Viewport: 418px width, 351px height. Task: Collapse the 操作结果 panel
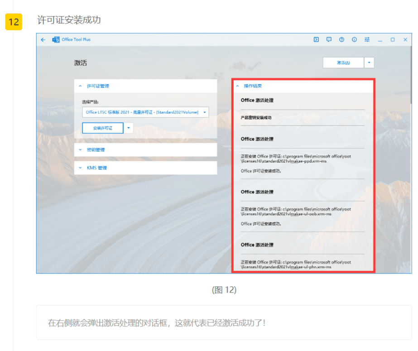[x=303, y=86]
